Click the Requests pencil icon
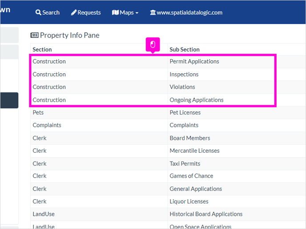Image resolution: width=306 pixels, height=229 pixels. click(73, 12)
